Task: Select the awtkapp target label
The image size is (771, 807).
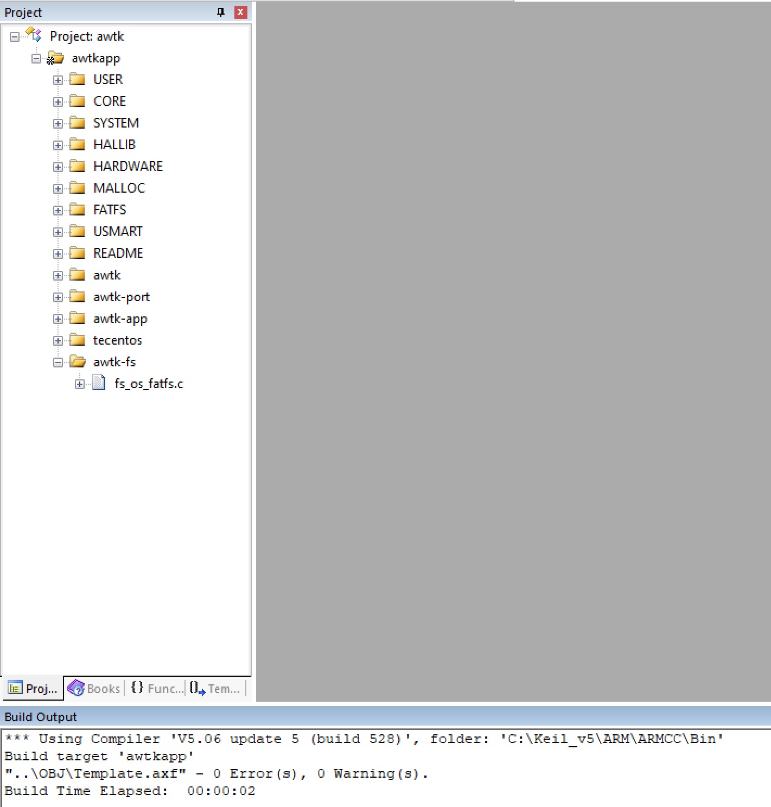Action: click(96, 58)
